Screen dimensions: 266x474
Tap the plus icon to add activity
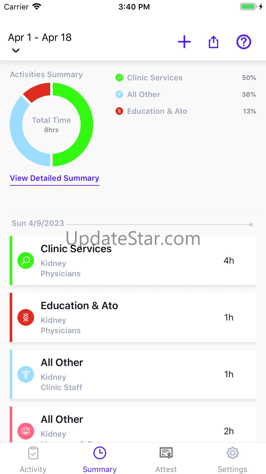(184, 42)
